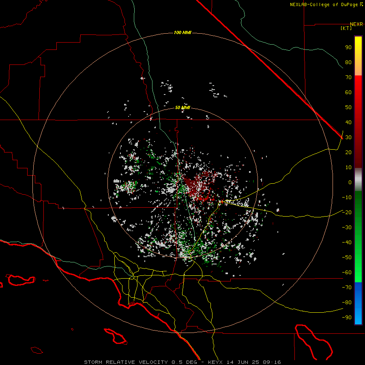The height and width of the screenshot is (365, 365).
Task: Click the -60 value on the velocity scale
Action: (x=347, y=273)
